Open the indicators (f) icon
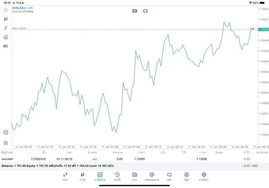Screen dimensions: 269x188 [x=5, y=28]
